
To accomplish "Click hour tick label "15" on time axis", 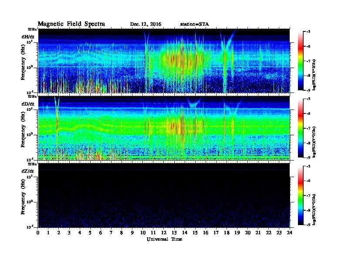I will coord(195,233).
